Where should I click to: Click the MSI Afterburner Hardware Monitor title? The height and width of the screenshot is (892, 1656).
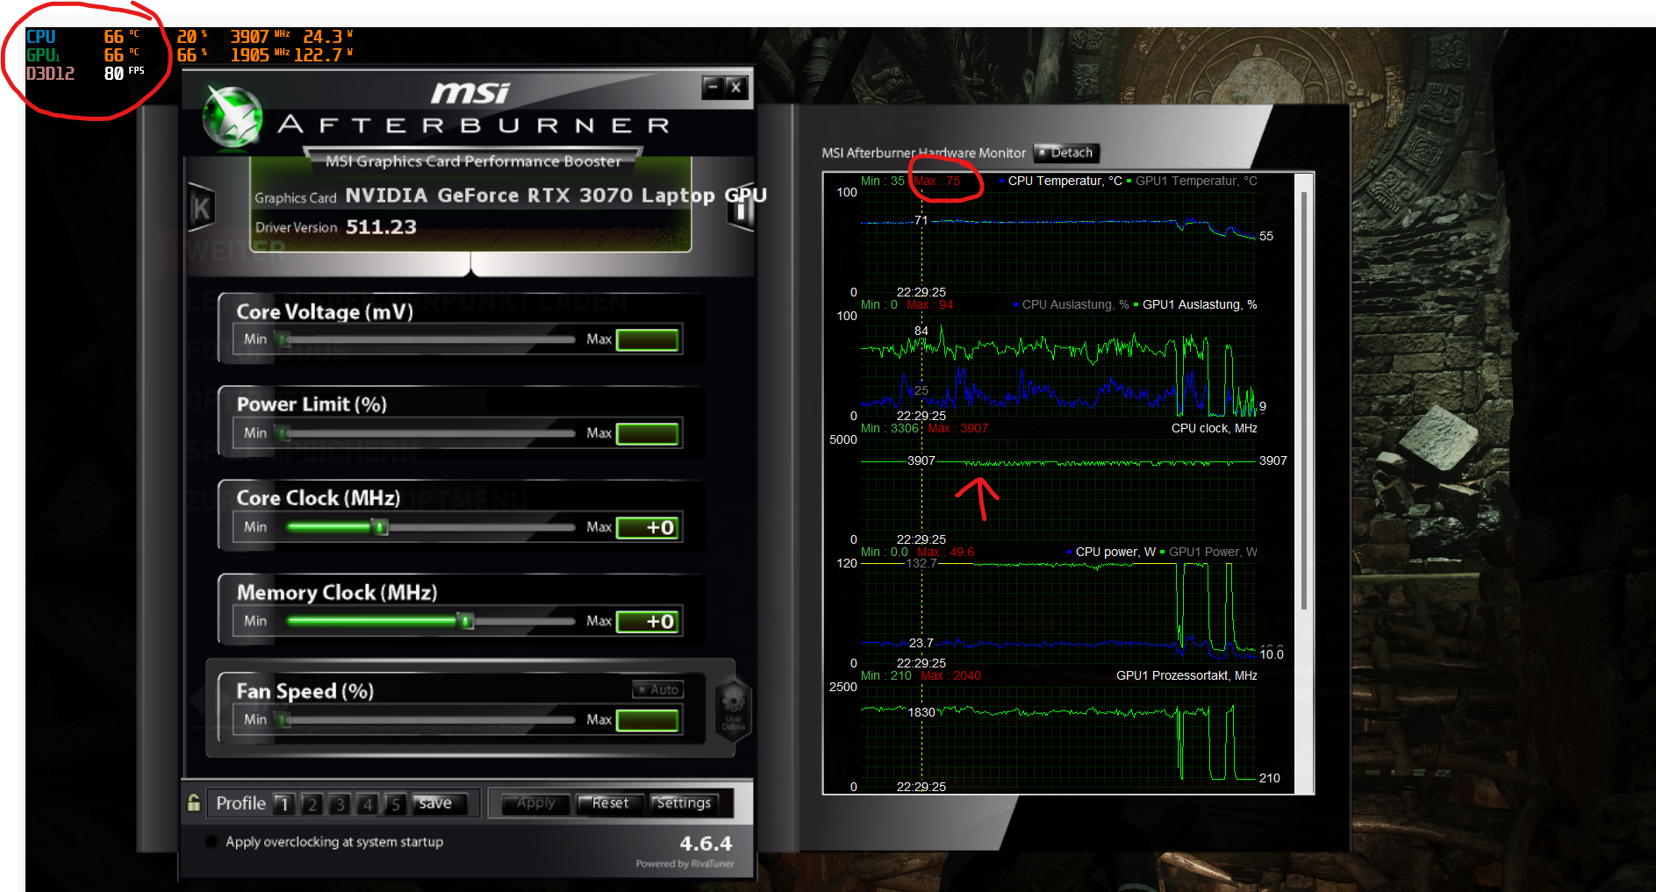point(923,153)
